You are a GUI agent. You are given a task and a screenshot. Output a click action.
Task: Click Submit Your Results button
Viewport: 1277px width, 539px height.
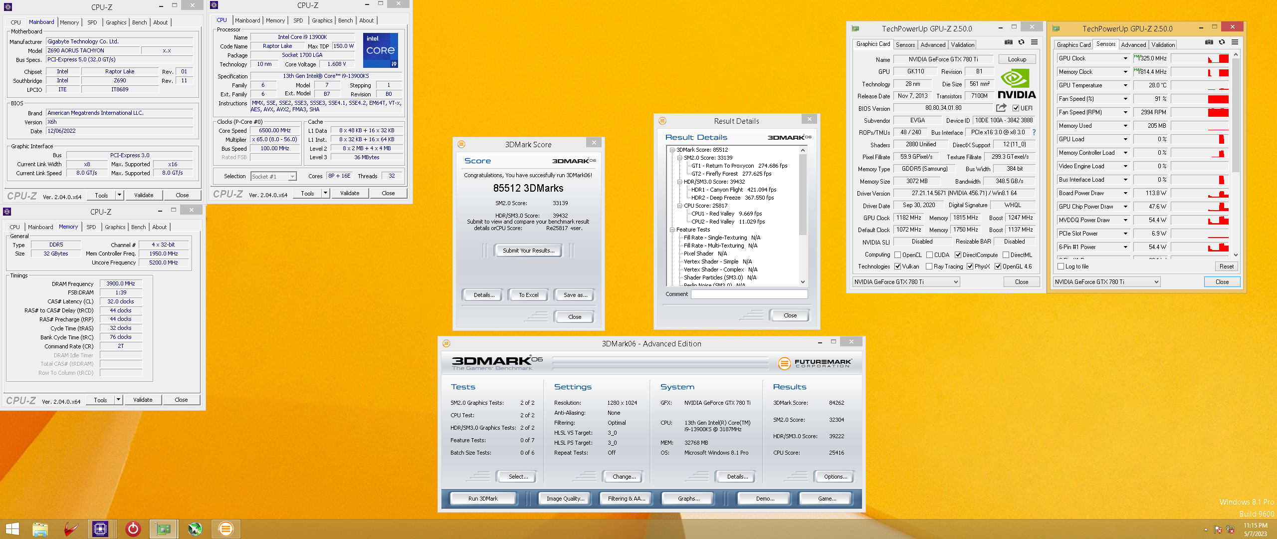click(528, 251)
